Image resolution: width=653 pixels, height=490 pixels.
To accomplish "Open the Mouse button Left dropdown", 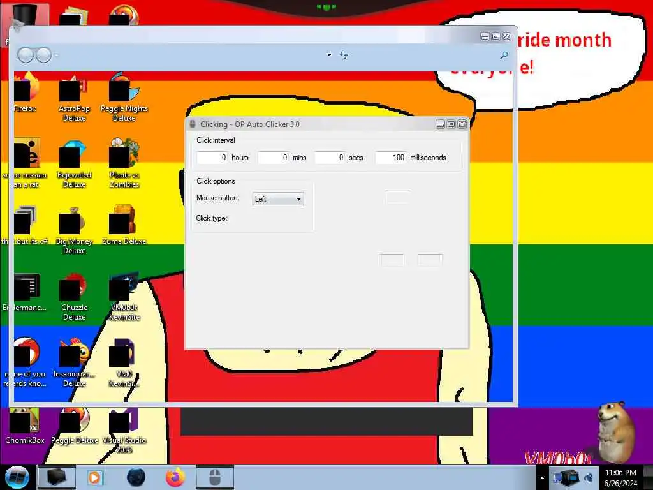I will (278, 199).
